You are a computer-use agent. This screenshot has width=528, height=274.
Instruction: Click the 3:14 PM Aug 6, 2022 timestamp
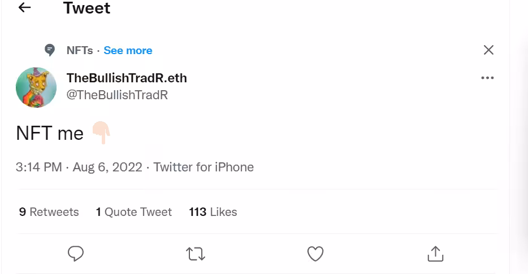79,167
